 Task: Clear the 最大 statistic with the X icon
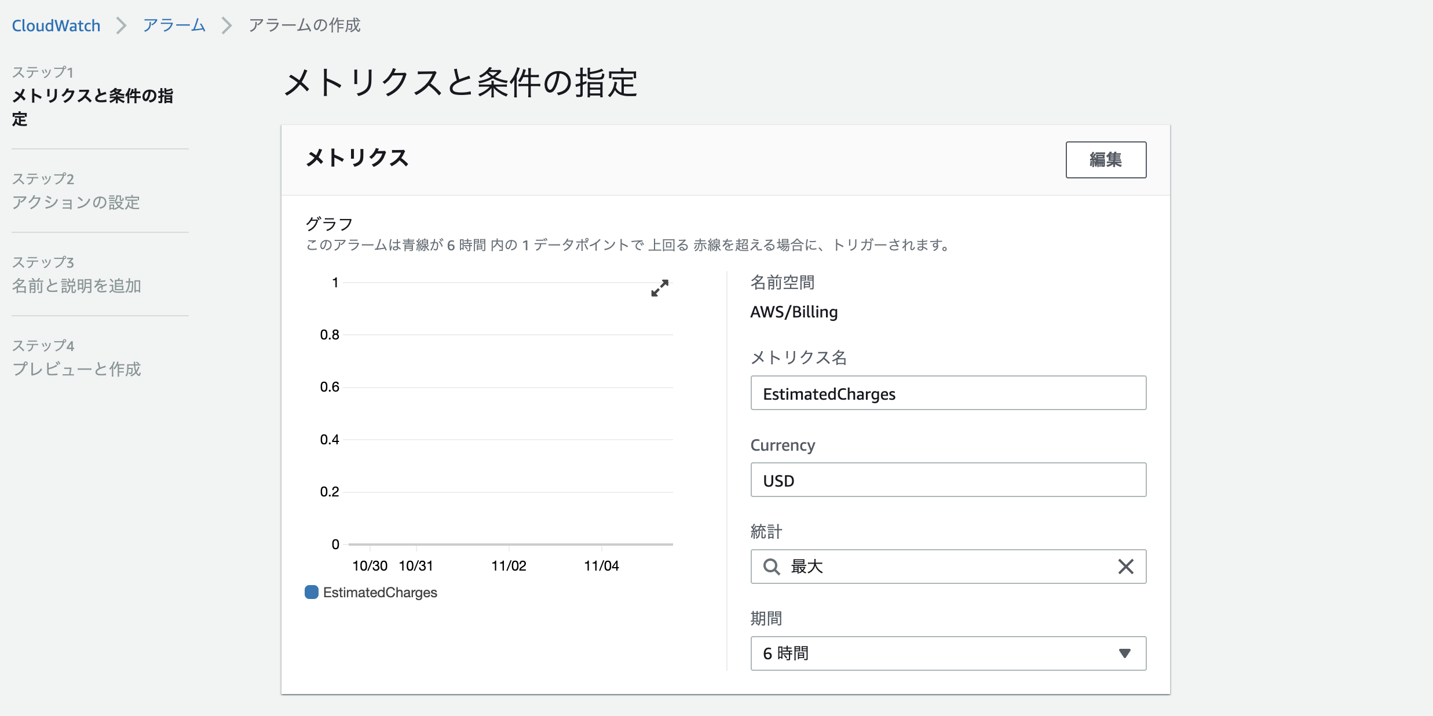click(x=1125, y=567)
